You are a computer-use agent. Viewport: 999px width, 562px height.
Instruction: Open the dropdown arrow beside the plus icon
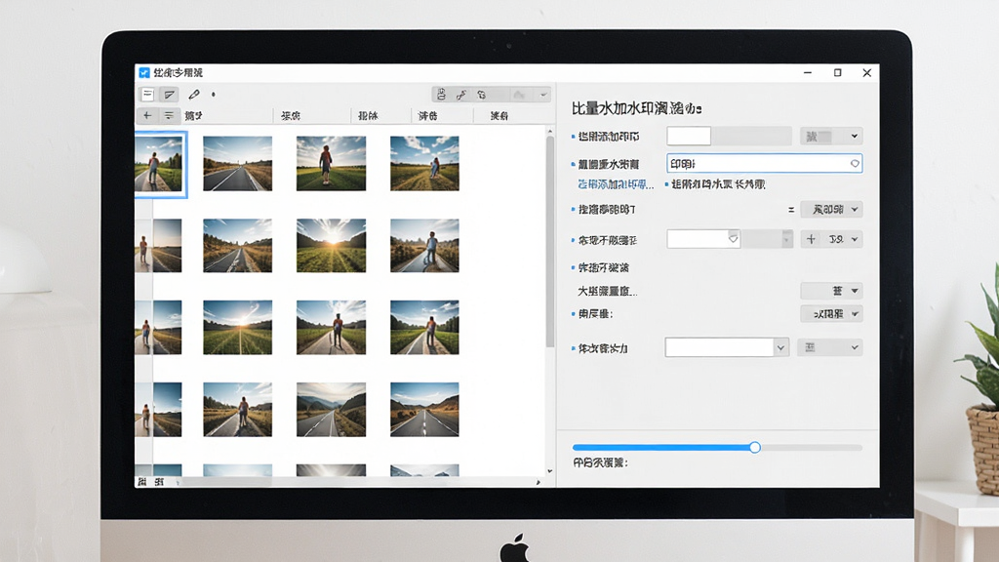pyautogui.click(x=855, y=239)
